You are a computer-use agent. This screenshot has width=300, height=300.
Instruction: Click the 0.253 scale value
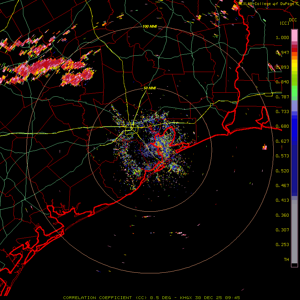click(282, 245)
